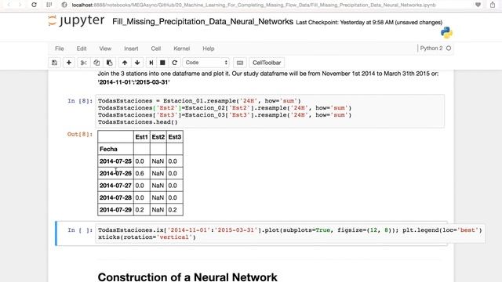Image resolution: width=502 pixels, height=282 pixels.
Task: Click the Jupyter logo
Action: (77, 21)
